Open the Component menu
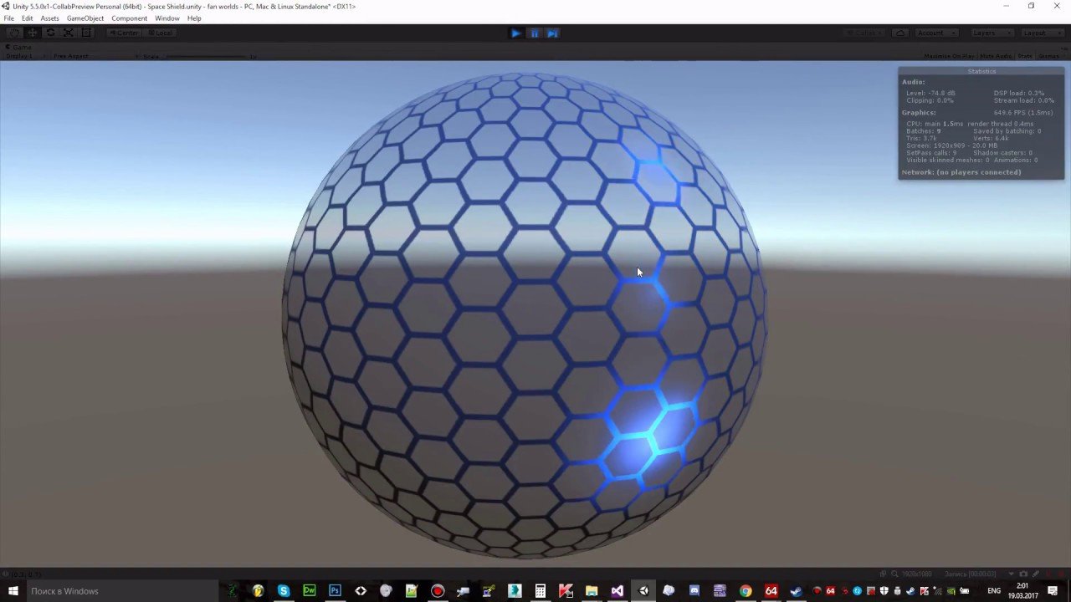The height and width of the screenshot is (602, 1071). coord(129,18)
